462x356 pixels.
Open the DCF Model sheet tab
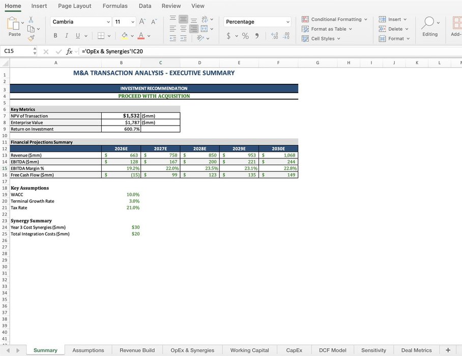click(x=332, y=350)
